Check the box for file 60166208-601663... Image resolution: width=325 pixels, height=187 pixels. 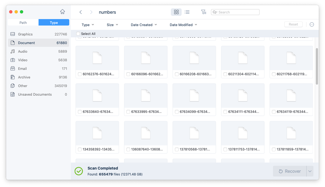tap(177, 74)
